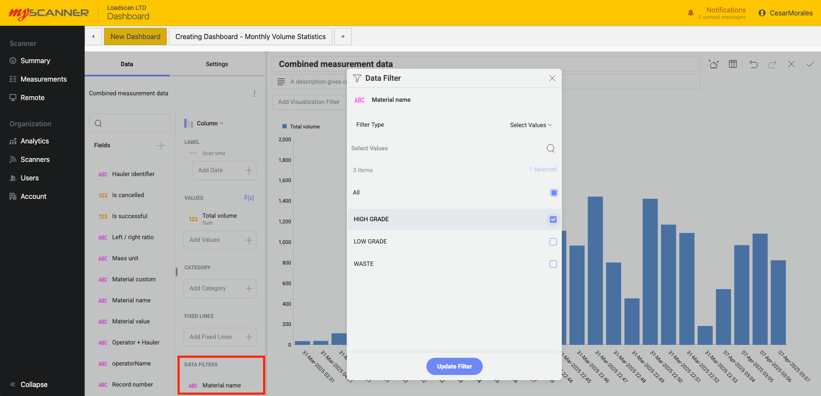The width and height of the screenshot is (821, 396).
Task: Select the operatorName field
Action: (x=132, y=363)
